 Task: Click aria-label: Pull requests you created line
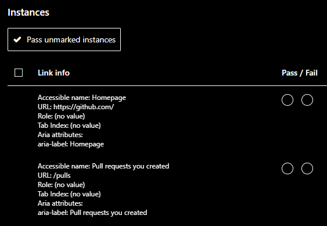tap(92, 213)
